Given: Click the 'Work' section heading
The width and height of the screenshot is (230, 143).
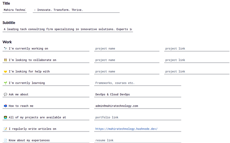Looking at the screenshot, I should point(7,42).
